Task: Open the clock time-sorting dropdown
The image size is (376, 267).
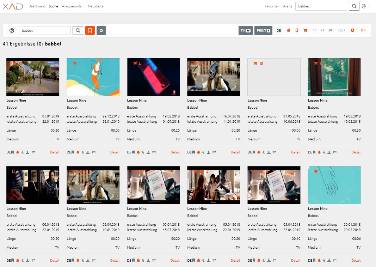Action: pos(354,30)
